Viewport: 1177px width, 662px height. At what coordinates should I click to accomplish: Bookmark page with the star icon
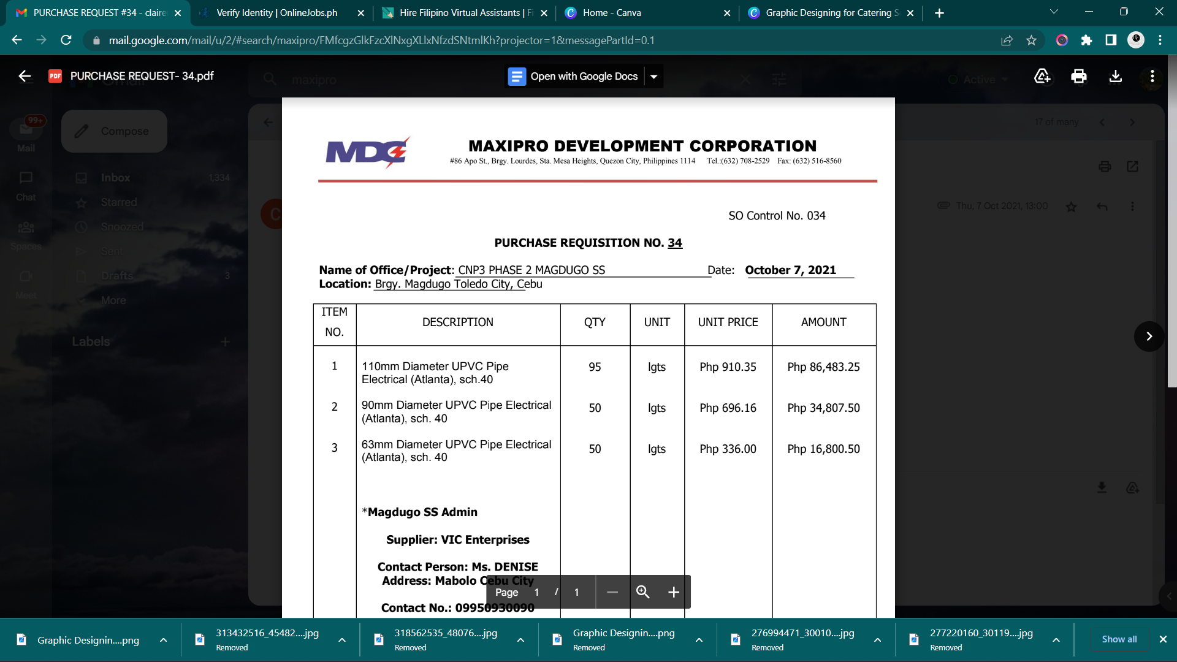click(x=1031, y=40)
